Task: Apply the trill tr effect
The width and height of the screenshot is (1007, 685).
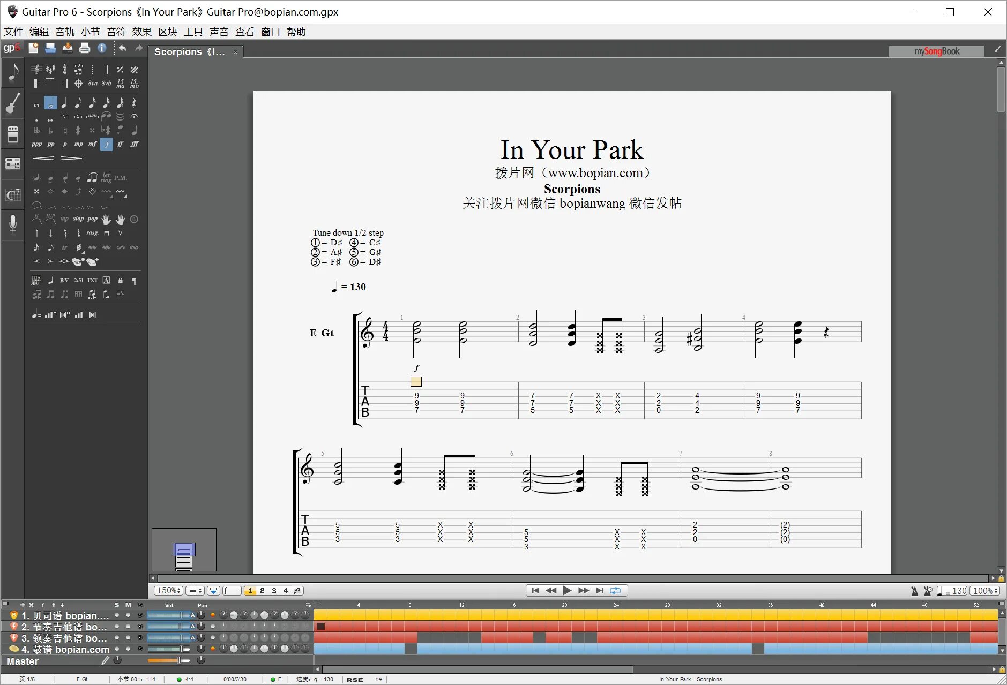Action: click(64, 247)
